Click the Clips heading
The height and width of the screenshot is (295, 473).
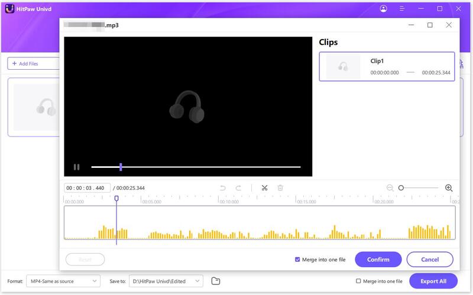point(328,42)
